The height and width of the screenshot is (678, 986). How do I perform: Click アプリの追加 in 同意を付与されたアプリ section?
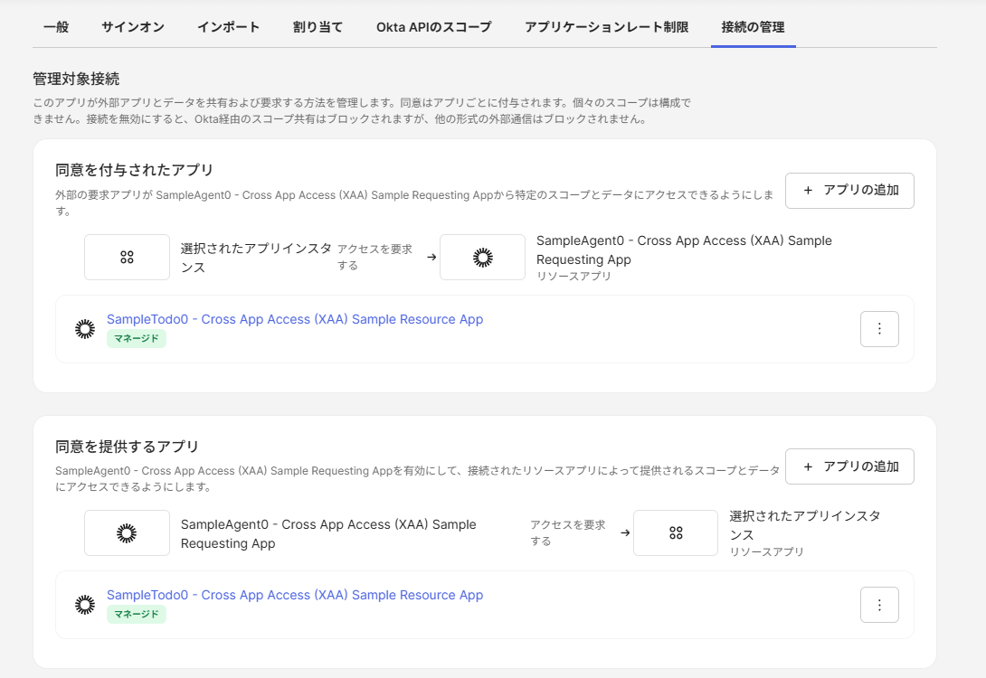tap(849, 191)
